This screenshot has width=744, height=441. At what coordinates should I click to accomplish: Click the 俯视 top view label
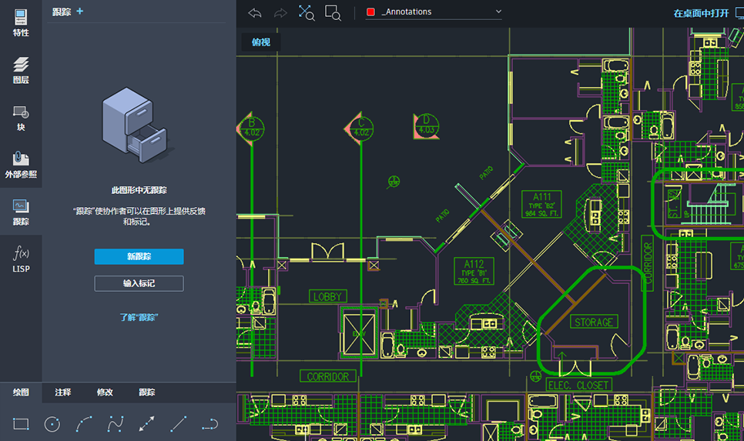(261, 42)
